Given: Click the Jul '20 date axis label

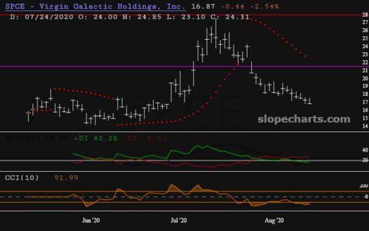Looking at the screenshot, I should pyautogui.click(x=179, y=220).
